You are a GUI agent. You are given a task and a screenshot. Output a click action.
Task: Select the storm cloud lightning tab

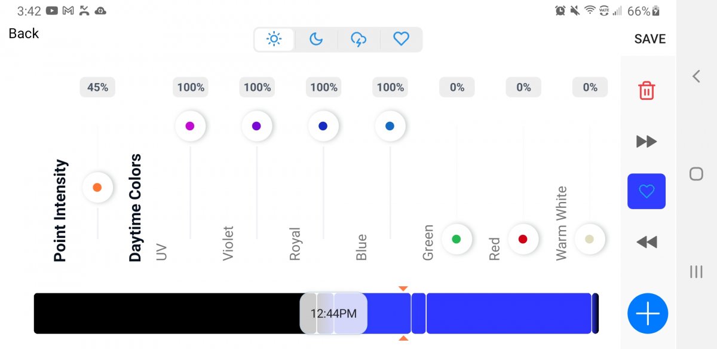(358, 39)
